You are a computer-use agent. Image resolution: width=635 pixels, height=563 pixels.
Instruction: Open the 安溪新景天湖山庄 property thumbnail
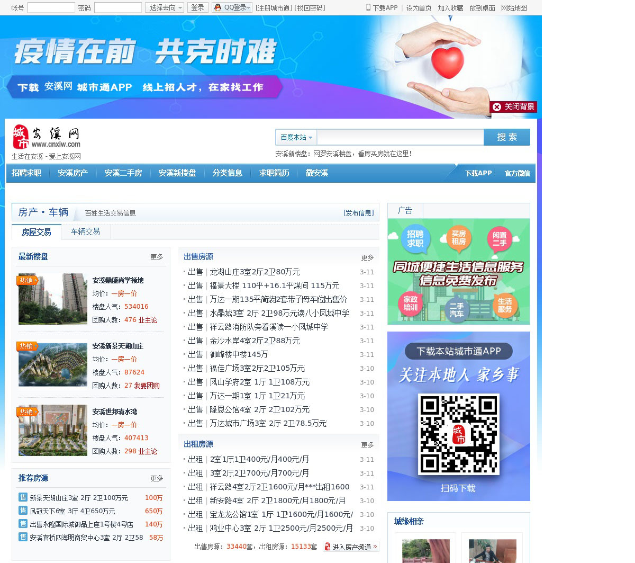click(53, 364)
